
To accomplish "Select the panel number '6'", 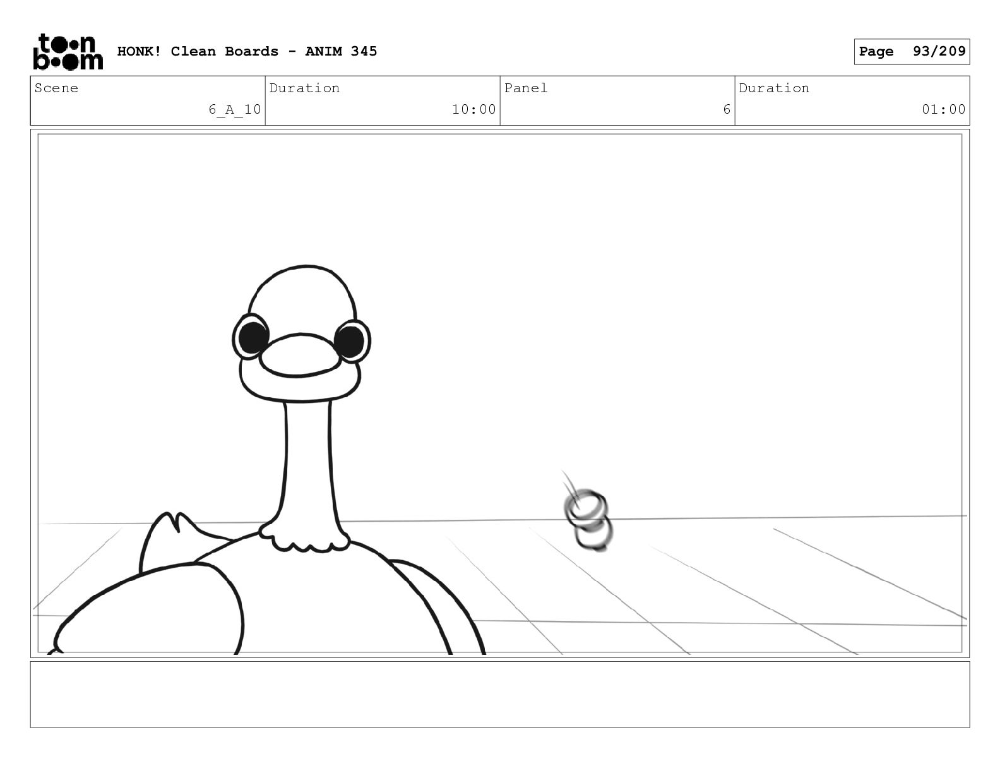I will point(727,109).
